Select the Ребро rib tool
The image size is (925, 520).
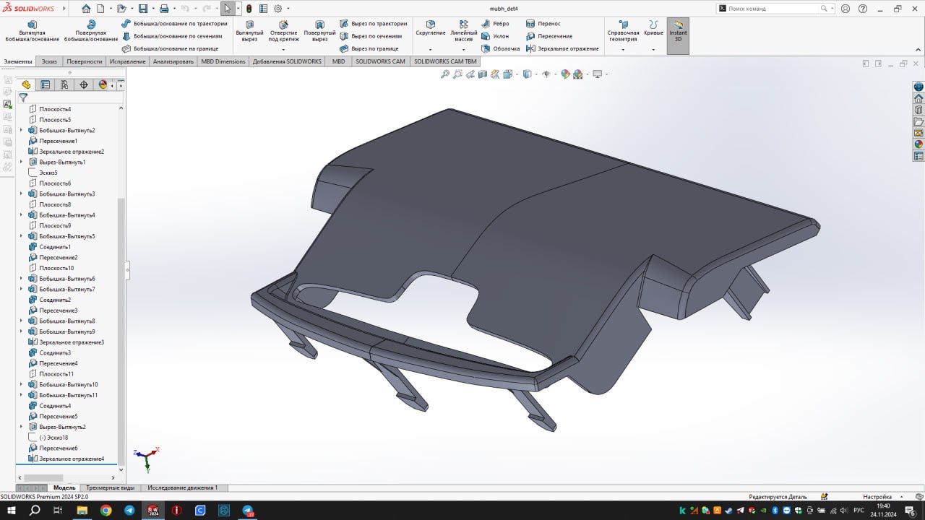pos(494,24)
